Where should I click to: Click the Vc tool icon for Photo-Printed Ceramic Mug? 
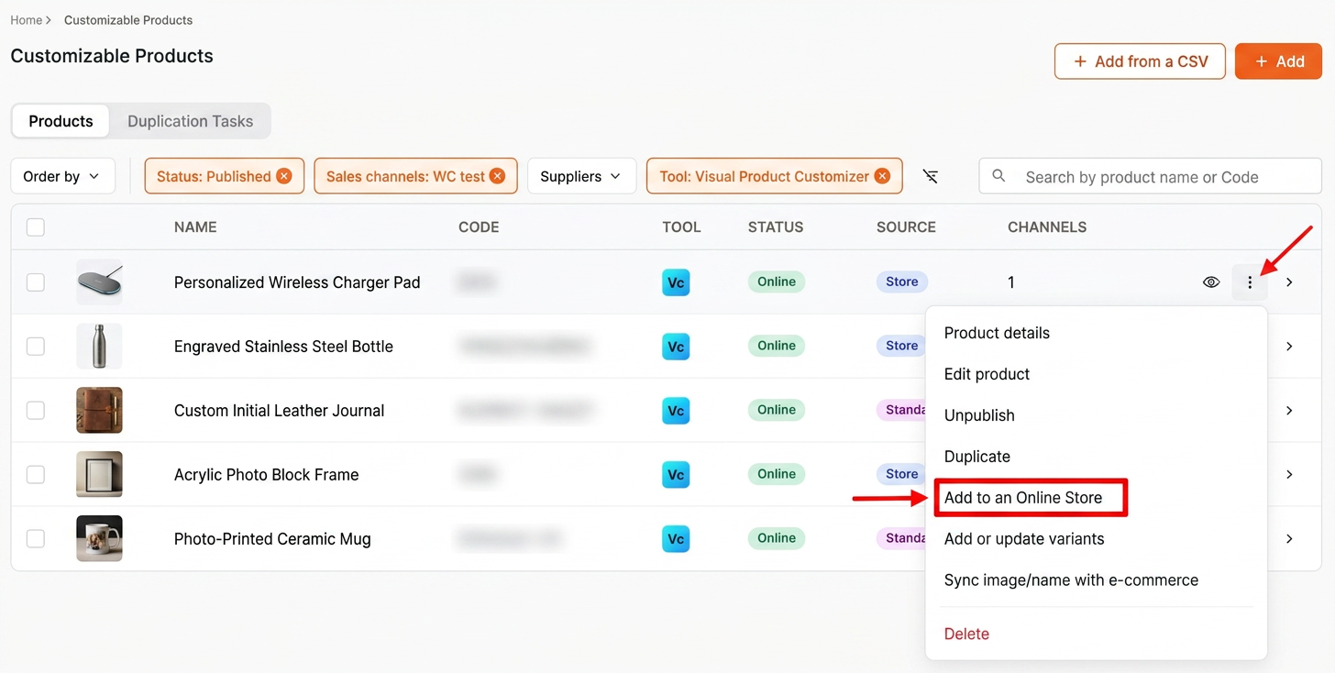[676, 539]
